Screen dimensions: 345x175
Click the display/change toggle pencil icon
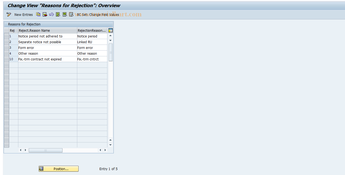click(9, 14)
